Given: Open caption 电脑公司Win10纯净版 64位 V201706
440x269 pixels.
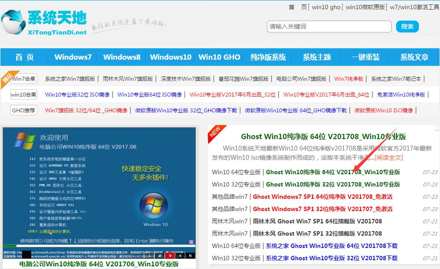Looking at the screenshot, I should tap(99, 264).
